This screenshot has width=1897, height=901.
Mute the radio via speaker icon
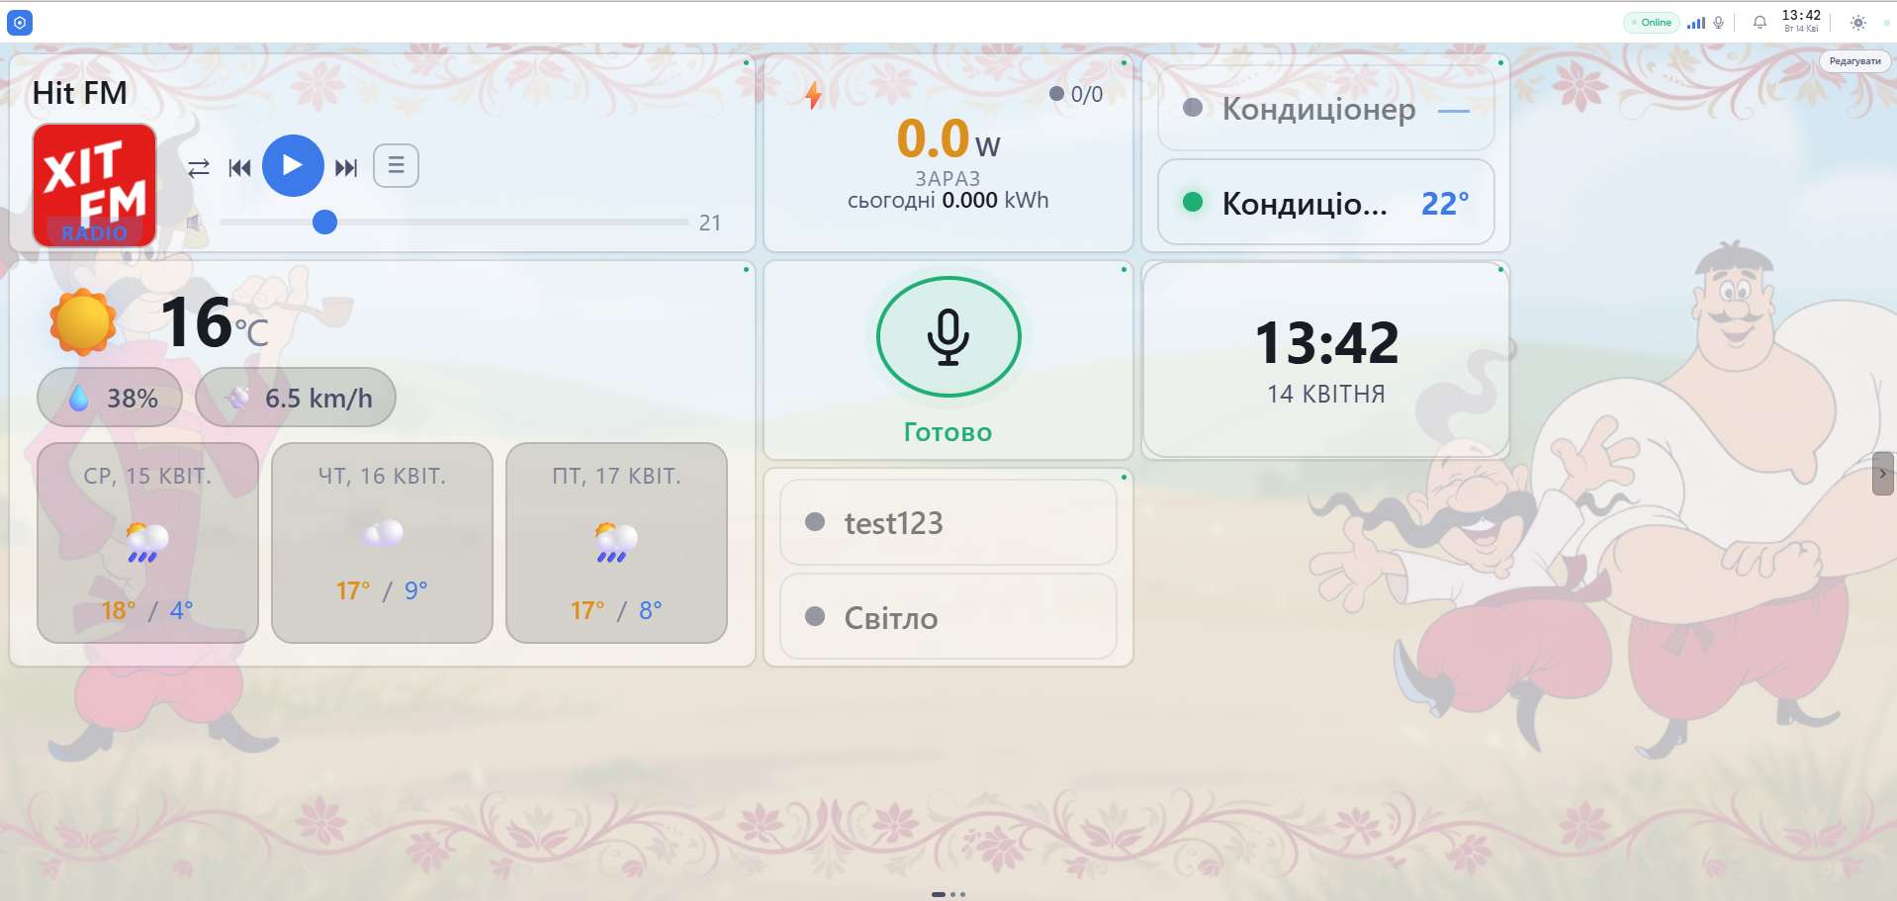click(195, 223)
